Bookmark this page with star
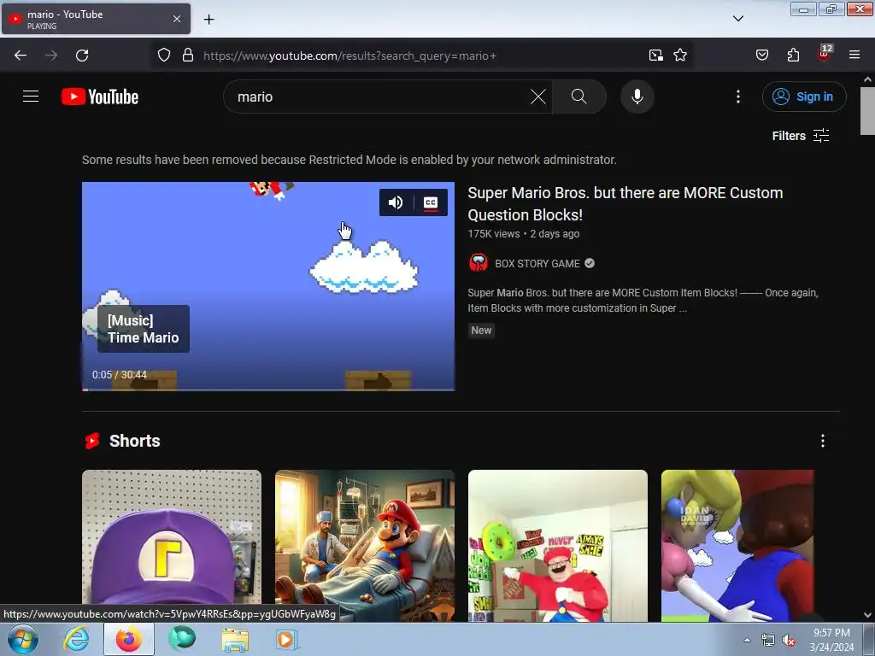 click(x=679, y=56)
